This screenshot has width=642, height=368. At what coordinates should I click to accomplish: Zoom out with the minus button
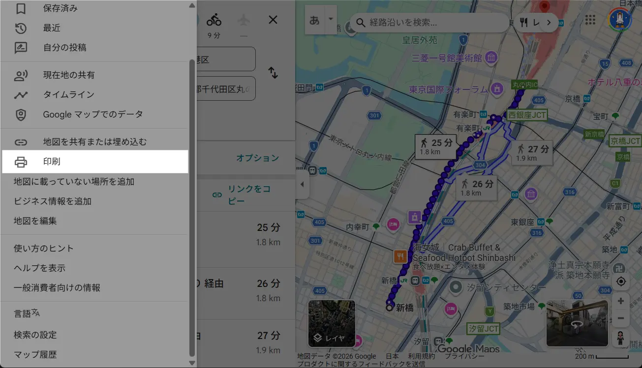click(x=621, y=318)
